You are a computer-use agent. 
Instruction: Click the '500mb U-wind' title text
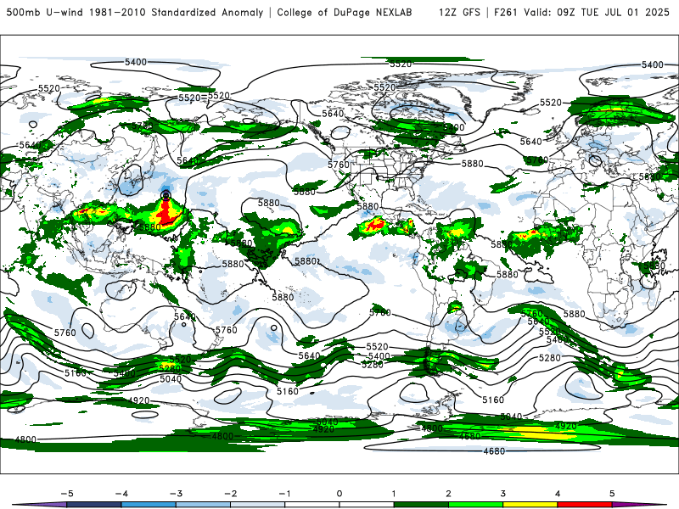tap(45, 13)
